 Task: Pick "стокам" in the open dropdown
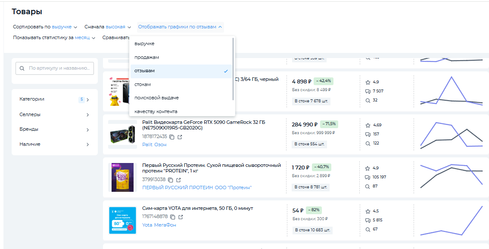click(143, 85)
